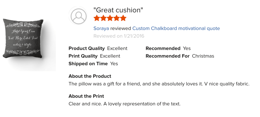
Task: Click the About the Product heading
Action: (x=90, y=76)
